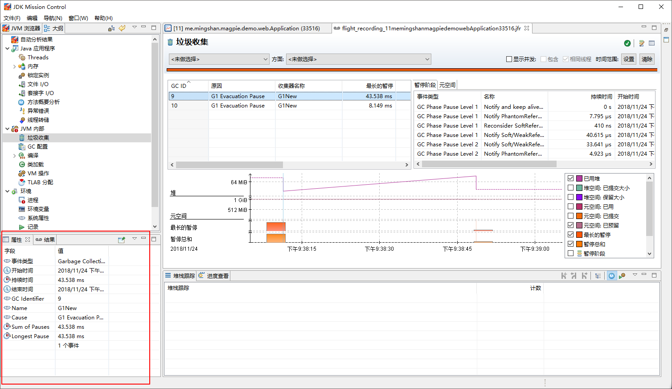Click the 内存 memory icon
The width and height of the screenshot is (672, 389).
[x=22, y=66]
